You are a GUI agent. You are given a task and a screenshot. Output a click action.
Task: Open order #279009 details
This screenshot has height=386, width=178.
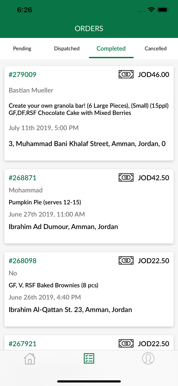[23, 74]
